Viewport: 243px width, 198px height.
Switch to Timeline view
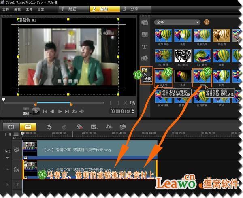tap(28, 127)
